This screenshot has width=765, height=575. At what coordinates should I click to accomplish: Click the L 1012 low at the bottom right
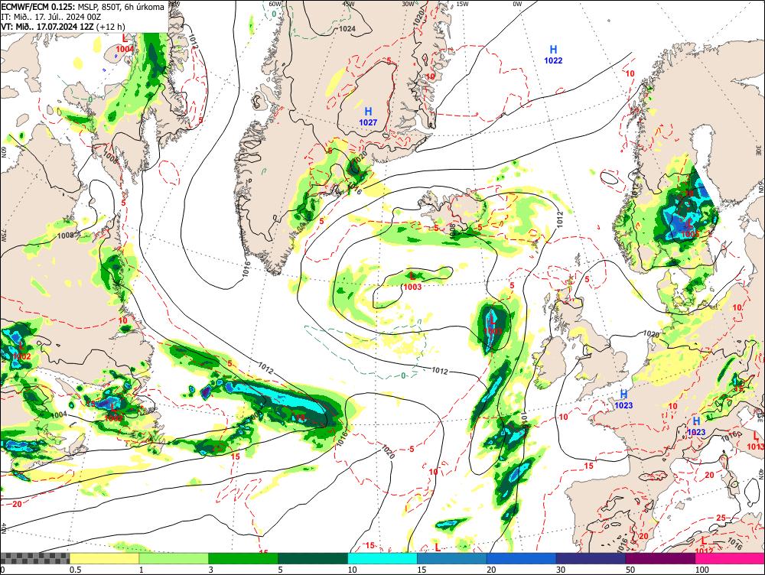(703, 546)
